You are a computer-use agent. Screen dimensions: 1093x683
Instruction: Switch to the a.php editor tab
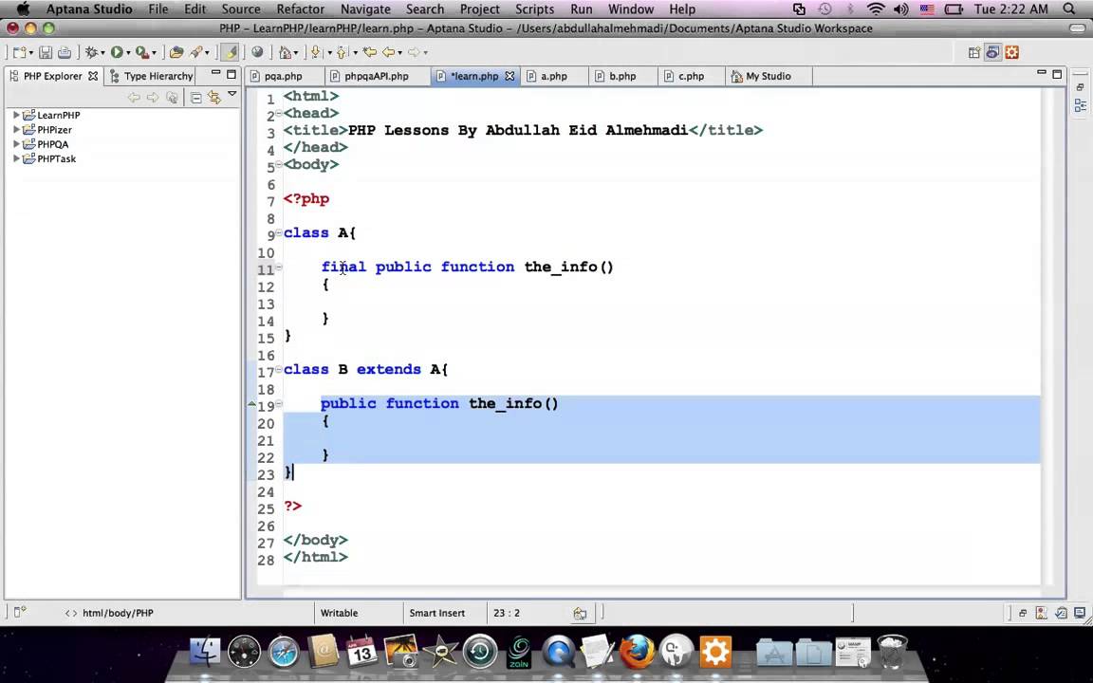point(554,76)
